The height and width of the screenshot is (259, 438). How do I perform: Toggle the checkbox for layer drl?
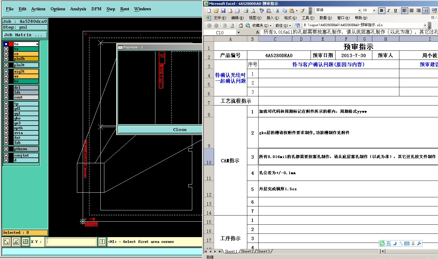(6, 88)
